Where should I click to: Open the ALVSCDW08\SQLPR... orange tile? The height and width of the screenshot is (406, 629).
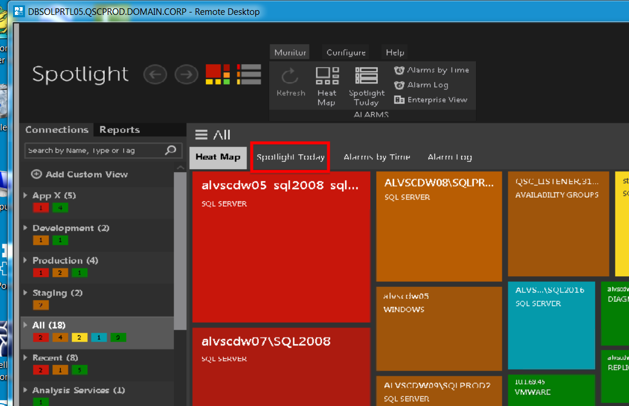439,226
